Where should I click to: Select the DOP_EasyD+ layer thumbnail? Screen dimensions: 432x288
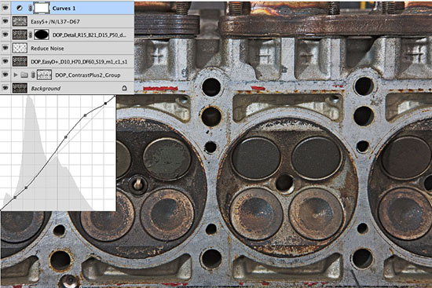20,61
